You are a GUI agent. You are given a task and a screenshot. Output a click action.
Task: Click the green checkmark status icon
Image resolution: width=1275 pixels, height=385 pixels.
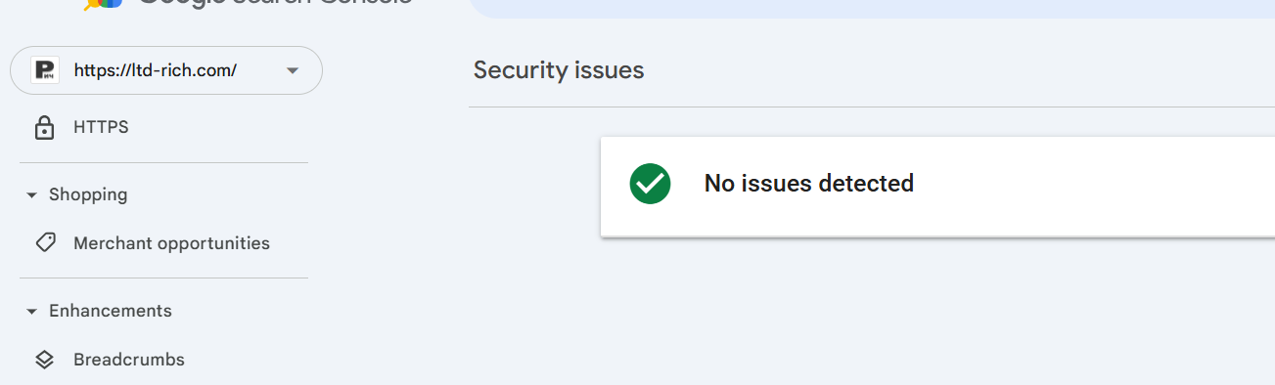650,184
